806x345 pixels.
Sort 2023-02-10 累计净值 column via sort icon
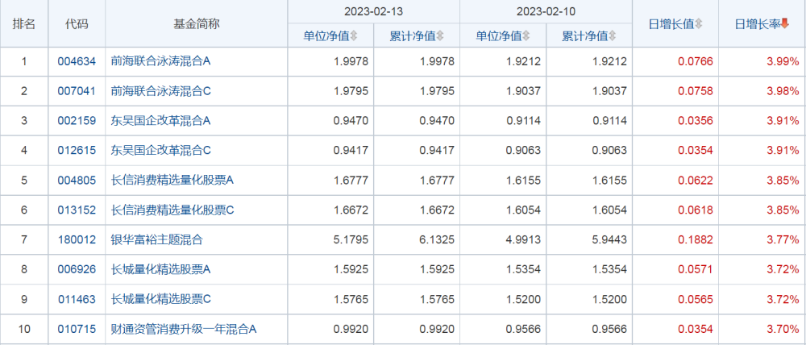click(613, 36)
